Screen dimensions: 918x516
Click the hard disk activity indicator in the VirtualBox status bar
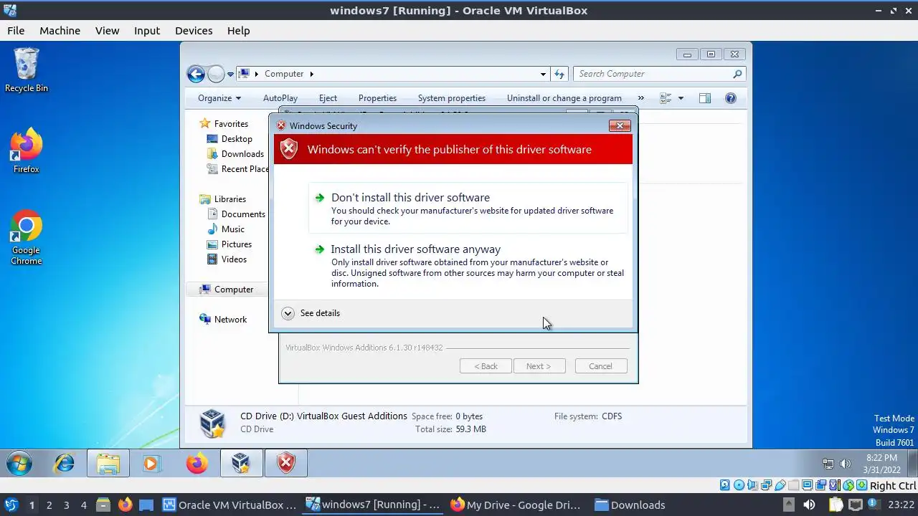(724, 485)
